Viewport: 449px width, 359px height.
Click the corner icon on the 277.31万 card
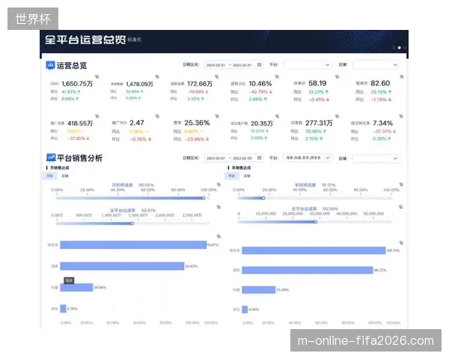pyautogui.click(x=337, y=116)
